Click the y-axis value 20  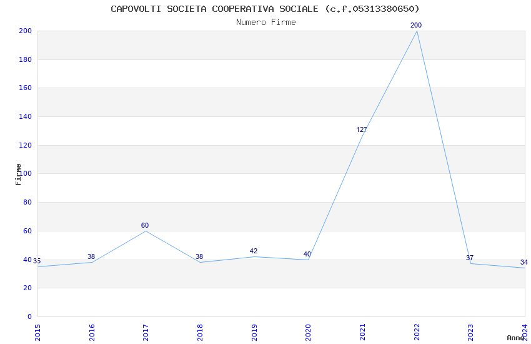[x=27, y=288]
